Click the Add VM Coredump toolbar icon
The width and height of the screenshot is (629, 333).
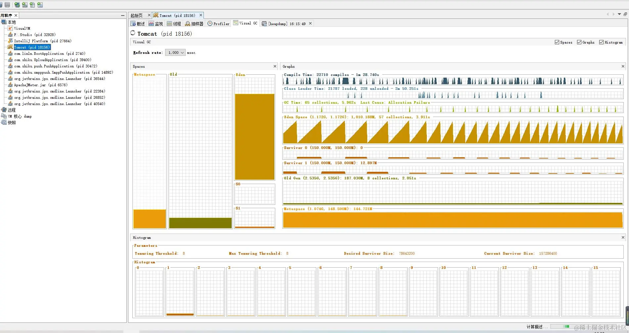(x=32, y=5)
